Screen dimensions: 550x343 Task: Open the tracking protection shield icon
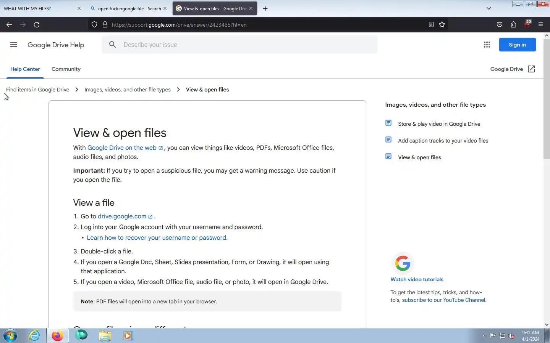click(94, 25)
